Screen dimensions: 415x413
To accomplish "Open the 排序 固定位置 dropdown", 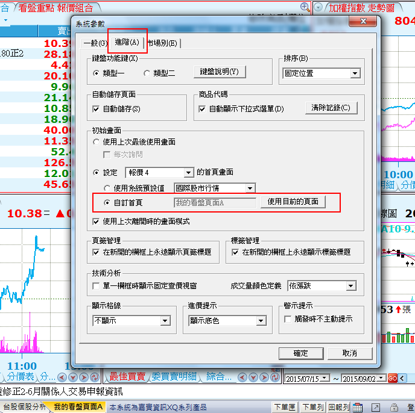I will tap(355, 73).
